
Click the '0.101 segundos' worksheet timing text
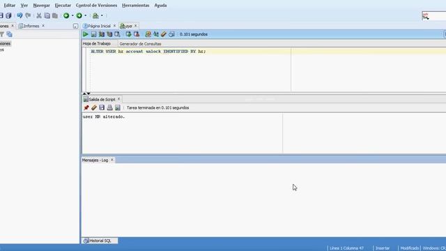pos(194,34)
